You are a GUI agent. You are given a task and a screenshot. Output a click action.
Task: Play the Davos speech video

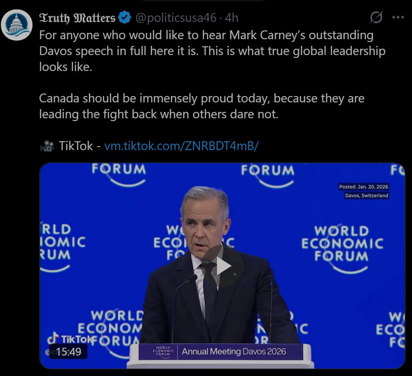coord(223,266)
